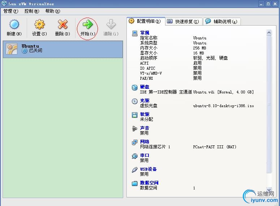Viewport: 280px width, 206px height.
Task: Start the VM with the green arrow (开始)
Action: pos(88,24)
